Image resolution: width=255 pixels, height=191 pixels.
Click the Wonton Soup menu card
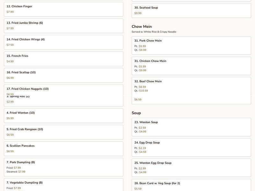(x=191, y=127)
